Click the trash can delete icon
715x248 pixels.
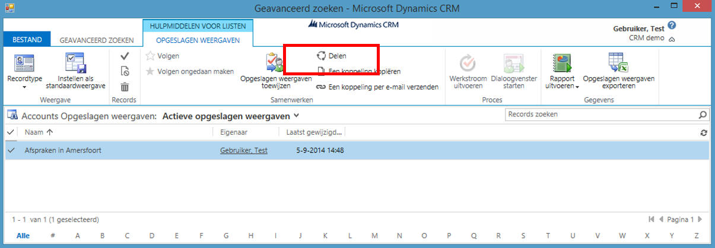tap(125, 87)
